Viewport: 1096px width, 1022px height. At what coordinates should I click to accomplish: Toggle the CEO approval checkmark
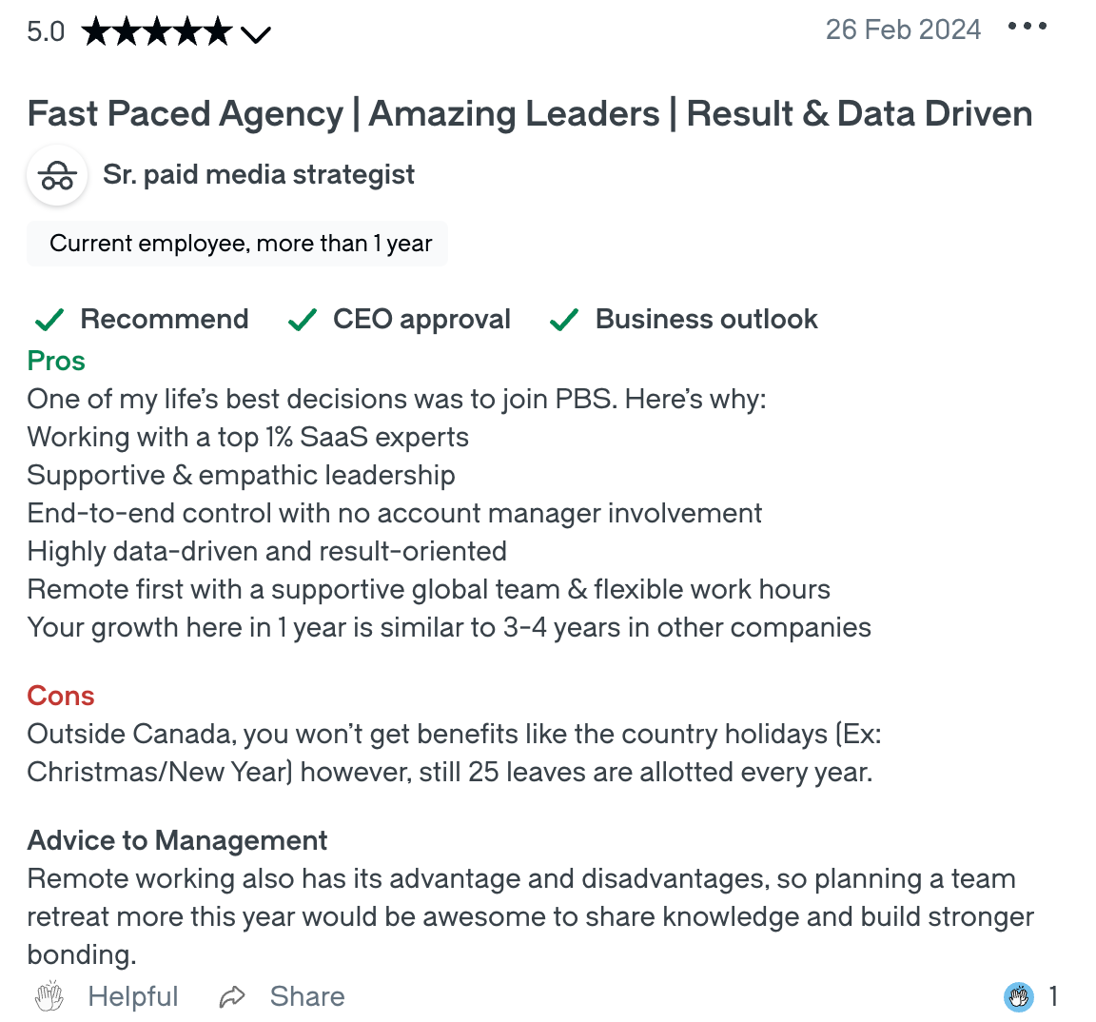click(x=302, y=319)
